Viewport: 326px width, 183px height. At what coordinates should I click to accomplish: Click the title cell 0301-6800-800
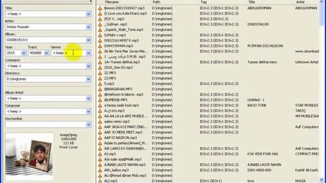pyautogui.click(x=259, y=170)
